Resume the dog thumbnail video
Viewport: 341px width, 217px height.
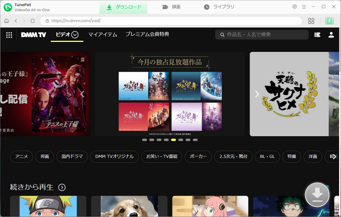point(130,206)
